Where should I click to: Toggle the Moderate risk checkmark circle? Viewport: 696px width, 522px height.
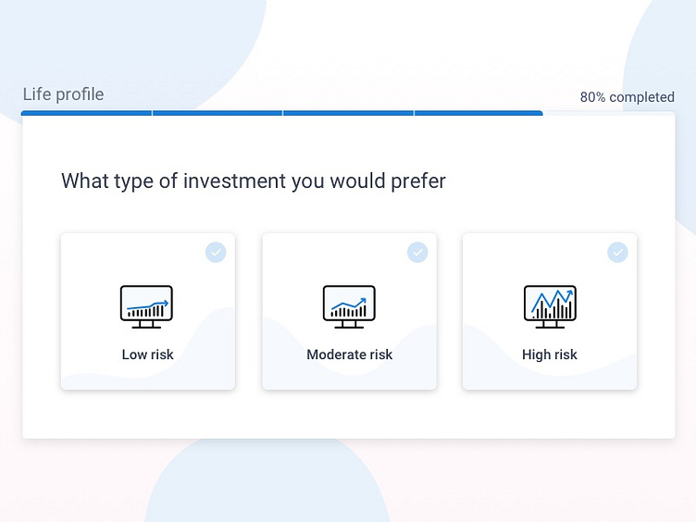point(417,252)
